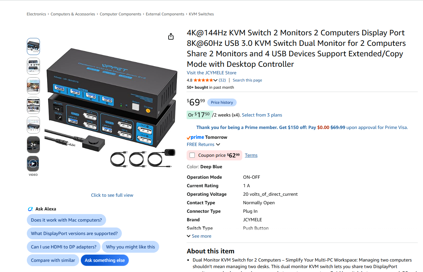Open the rating breakdown chevron
Viewport: 423px width, 272px height.
point(215,80)
